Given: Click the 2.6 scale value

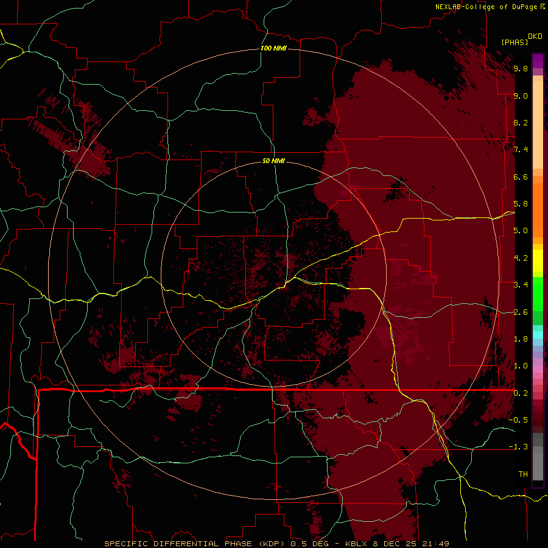Looking at the screenshot, I should (x=521, y=312).
